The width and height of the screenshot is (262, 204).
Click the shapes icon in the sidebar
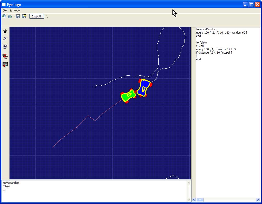click(x=5, y=47)
